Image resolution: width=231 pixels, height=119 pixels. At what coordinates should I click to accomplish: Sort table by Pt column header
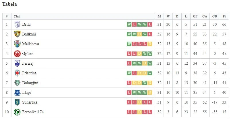(x=224, y=16)
